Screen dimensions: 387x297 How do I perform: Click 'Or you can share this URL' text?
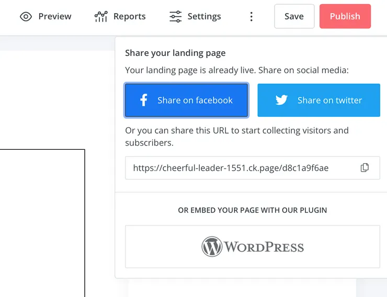[x=177, y=130]
